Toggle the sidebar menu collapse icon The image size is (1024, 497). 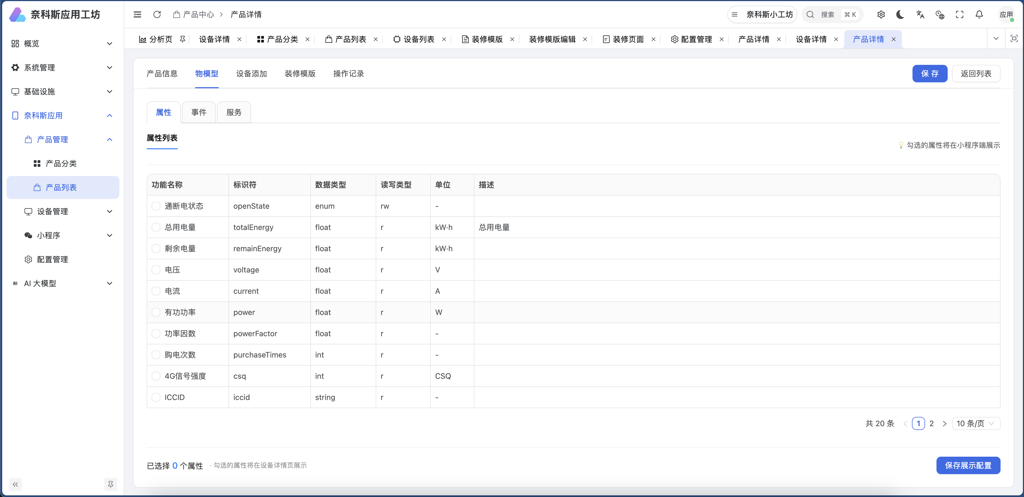pos(137,15)
